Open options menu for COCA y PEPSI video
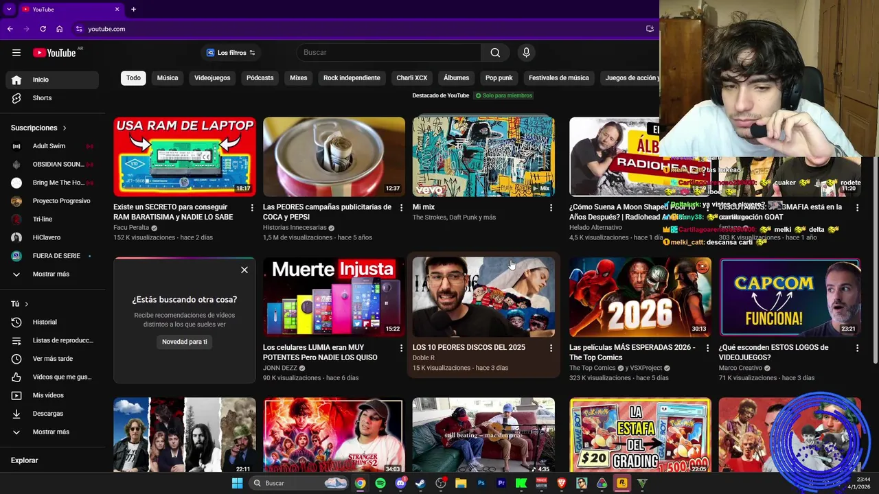Image resolution: width=879 pixels, height=494 pixels. [402, 207]
